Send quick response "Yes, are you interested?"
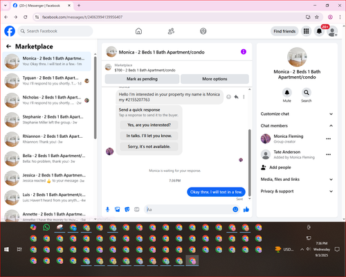346x277 pixels. tap(149, 125)
